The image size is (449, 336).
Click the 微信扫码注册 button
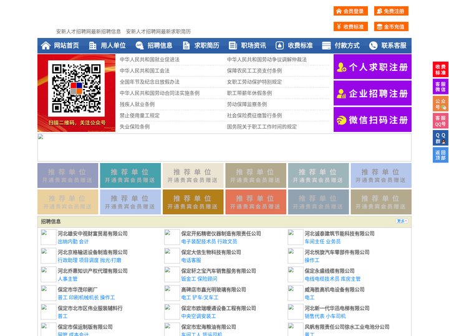point(372,119)
